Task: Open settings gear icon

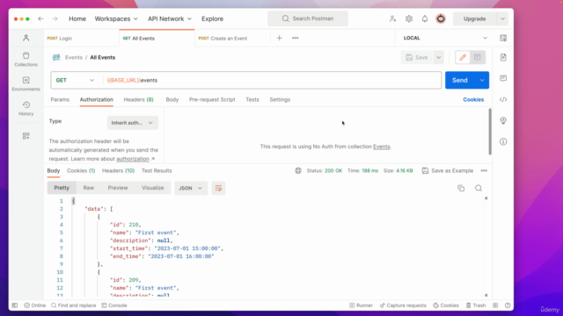Action: tap(408, 18)
